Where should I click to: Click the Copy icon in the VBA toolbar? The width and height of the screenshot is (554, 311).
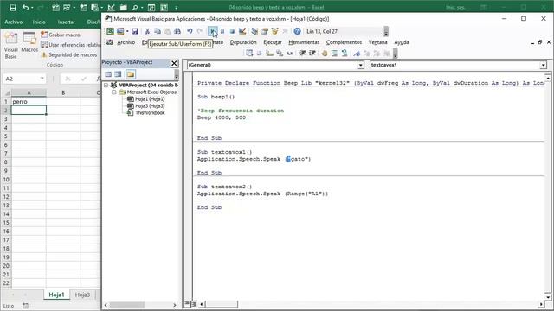click(158, 31)
